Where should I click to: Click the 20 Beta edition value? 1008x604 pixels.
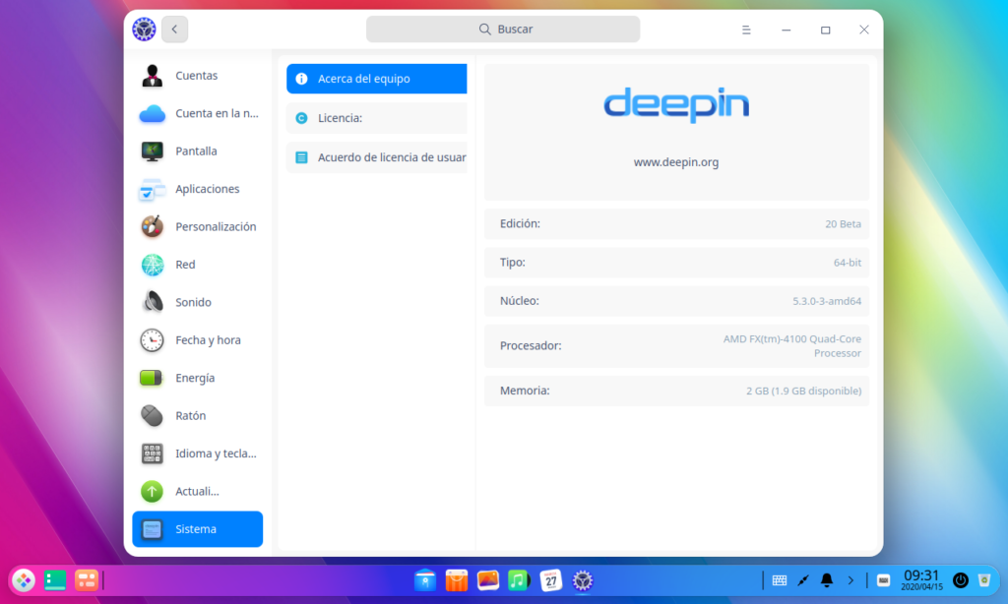click(843, 224)
